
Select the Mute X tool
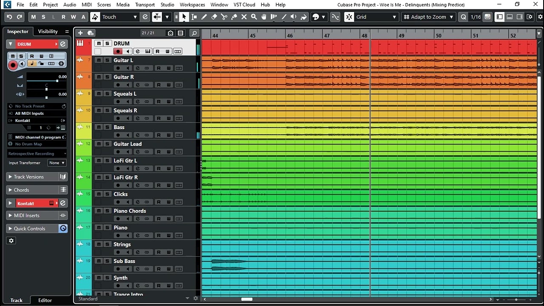[x=244, y=17]
